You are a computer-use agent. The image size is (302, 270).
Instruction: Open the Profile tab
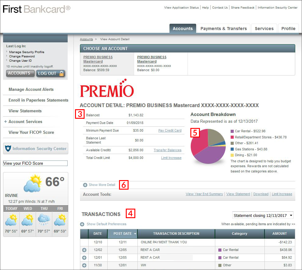click(x=288, y=29)
